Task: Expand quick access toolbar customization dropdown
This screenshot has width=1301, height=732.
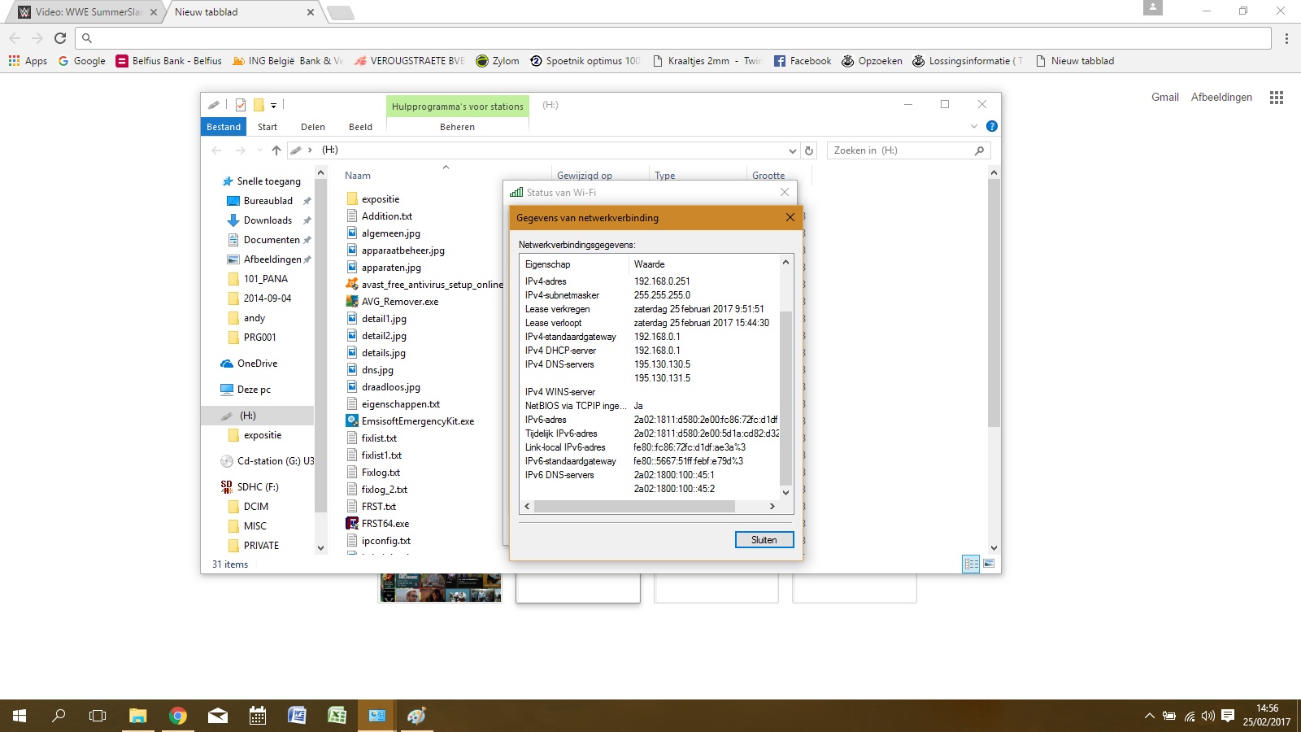Action: [x=274, y=105]
